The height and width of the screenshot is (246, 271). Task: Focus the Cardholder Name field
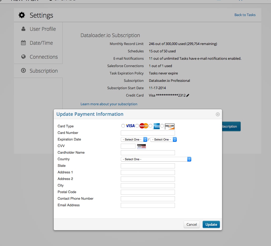point(148,153)
